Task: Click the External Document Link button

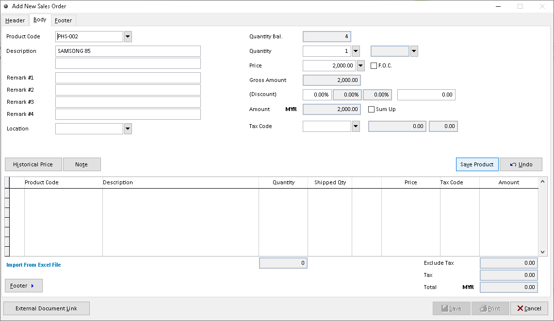Action: tap(46, 308)
